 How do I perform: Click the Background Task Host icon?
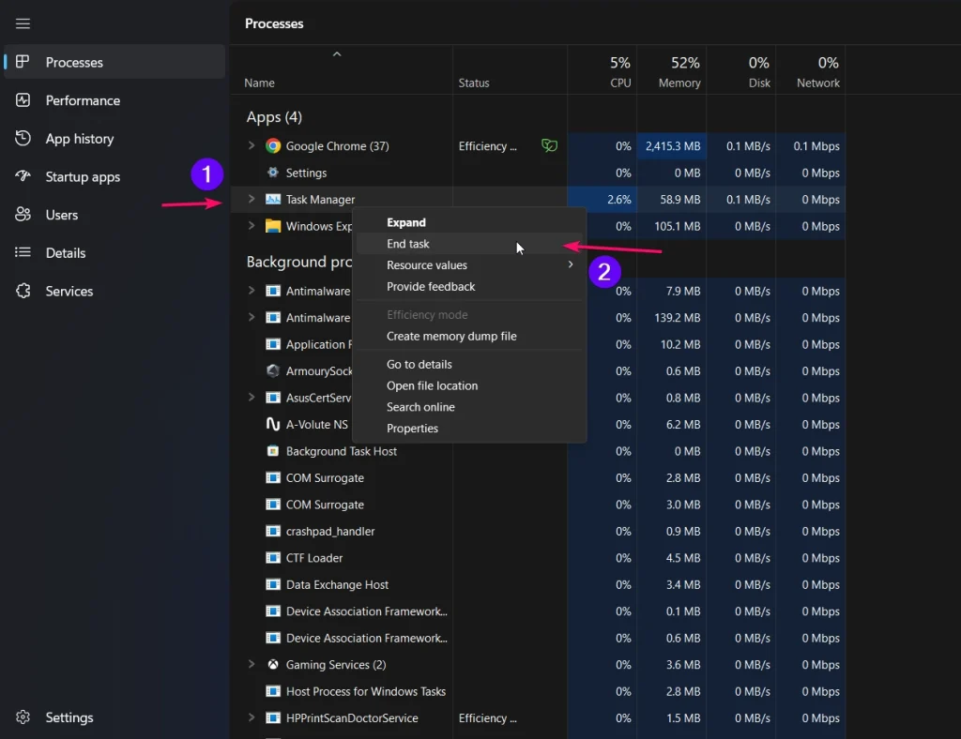click(x=273, y=451)
